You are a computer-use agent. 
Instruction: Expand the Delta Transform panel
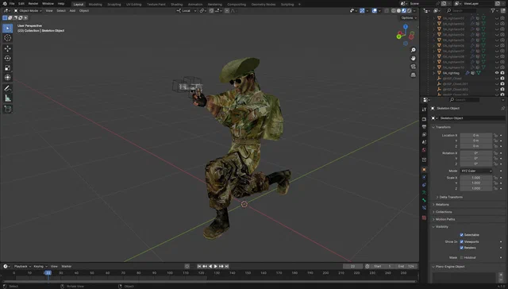450,197
